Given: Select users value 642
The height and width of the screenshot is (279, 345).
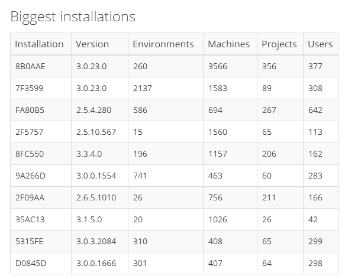Looking at the screenshot, I should pos(315,110).
